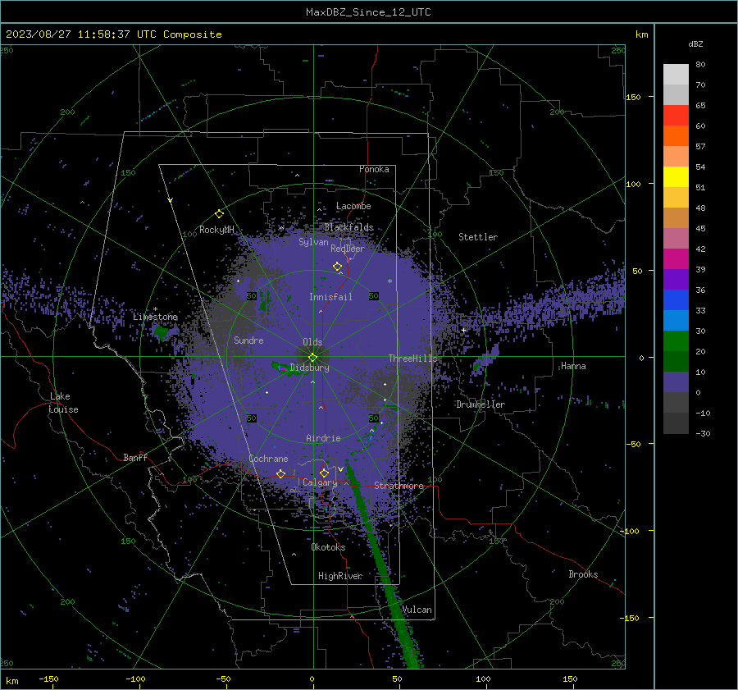Click the Drumheller city label

[x=481, y=404]
